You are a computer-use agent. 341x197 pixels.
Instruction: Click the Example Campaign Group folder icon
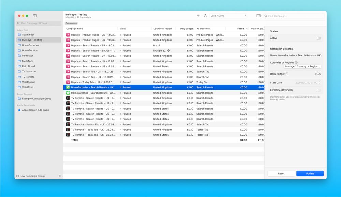point(19,99)
